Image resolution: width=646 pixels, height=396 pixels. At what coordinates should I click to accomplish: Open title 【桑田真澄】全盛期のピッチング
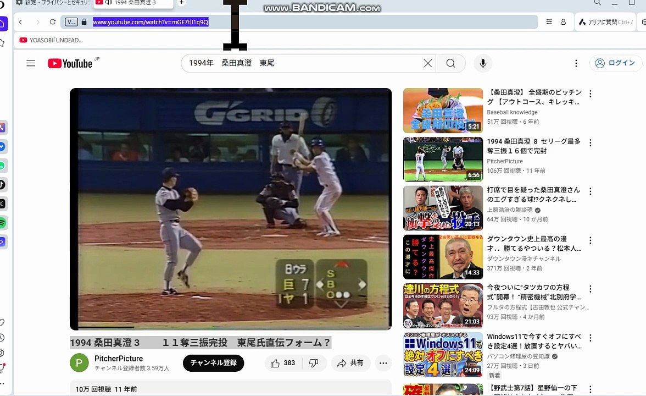click(534, 97)
